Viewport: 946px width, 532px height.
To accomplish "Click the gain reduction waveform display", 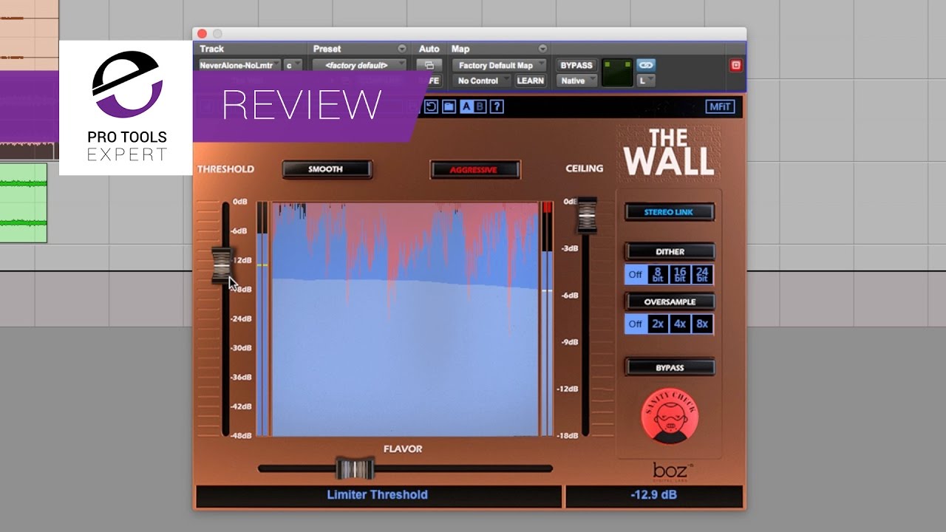I will 405,318.
